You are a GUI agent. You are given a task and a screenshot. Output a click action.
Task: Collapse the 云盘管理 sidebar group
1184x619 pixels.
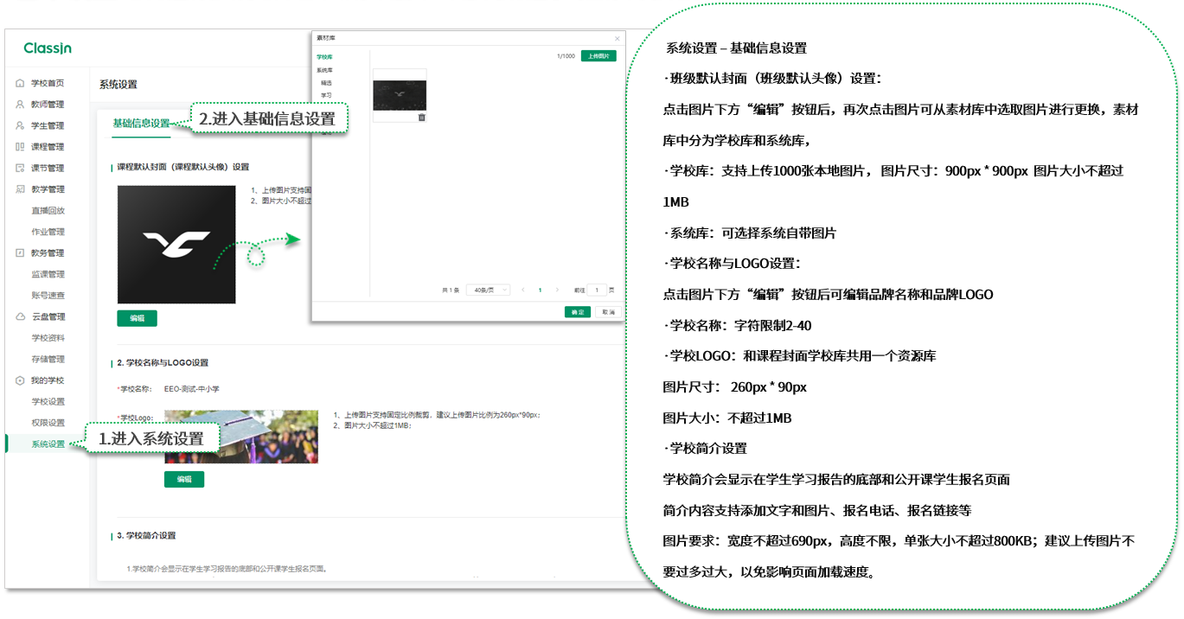click(x=48, y=316)
